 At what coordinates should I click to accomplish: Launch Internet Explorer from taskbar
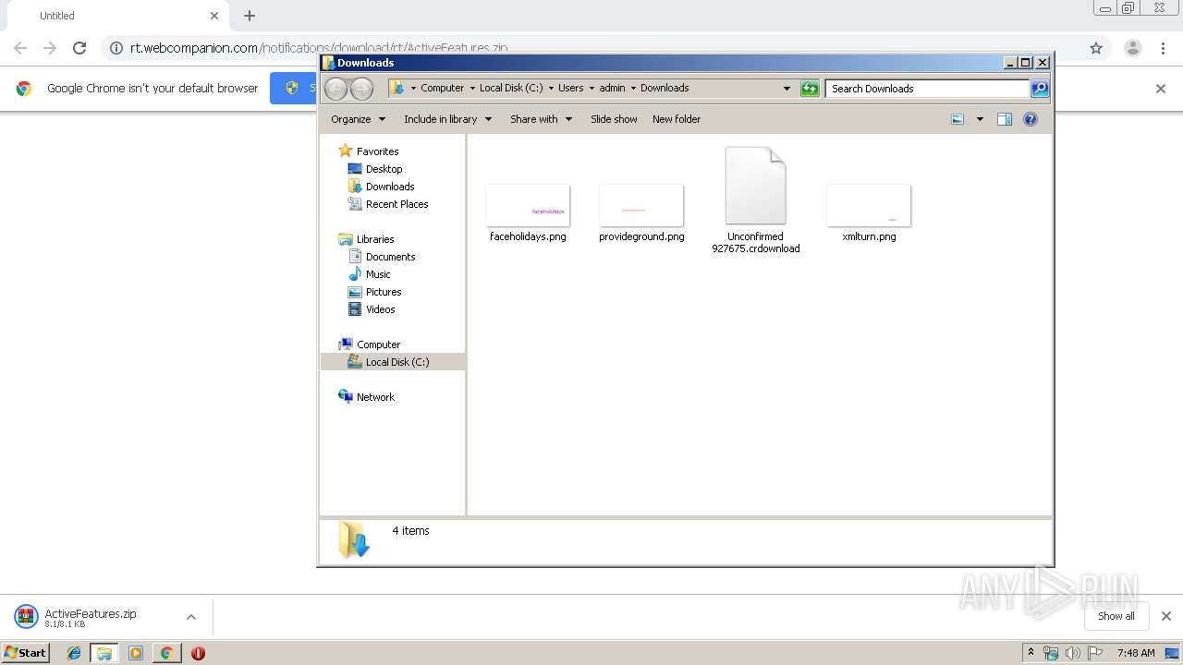74,653
